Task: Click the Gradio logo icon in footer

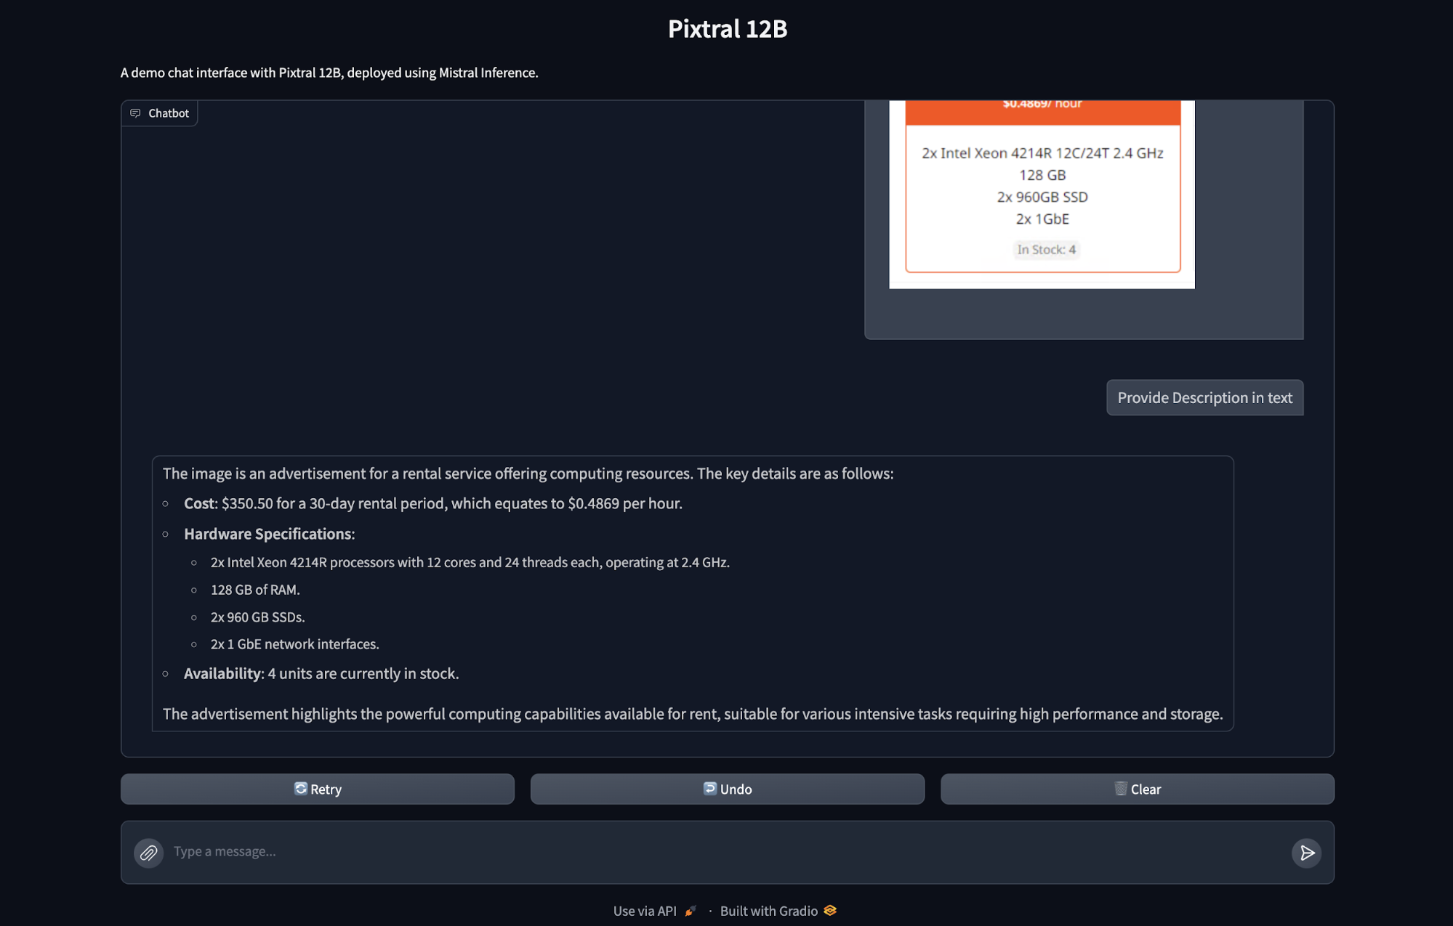Action: coord(830,910)
